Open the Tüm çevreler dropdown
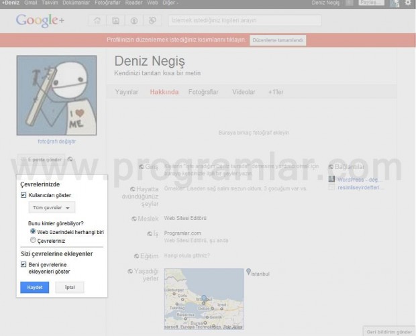Viewport: 416px width, 336px height. 52,207
